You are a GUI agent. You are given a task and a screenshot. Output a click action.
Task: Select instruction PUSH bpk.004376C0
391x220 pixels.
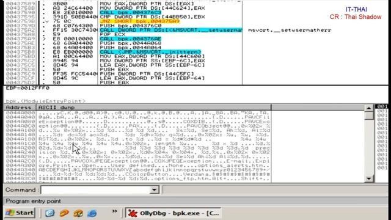click(131, 26)
